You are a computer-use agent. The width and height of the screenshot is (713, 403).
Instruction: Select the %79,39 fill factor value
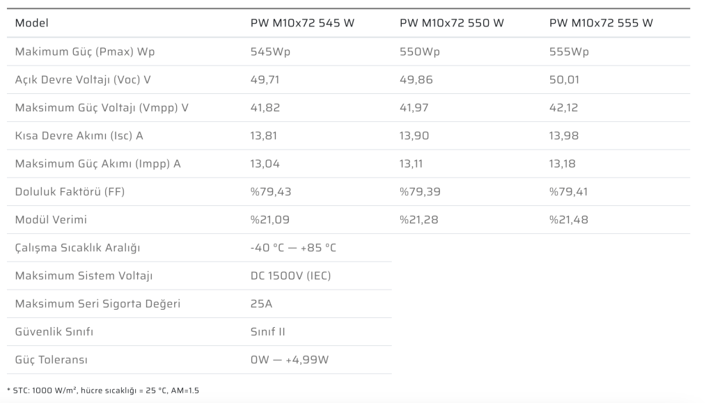[419, 191]
